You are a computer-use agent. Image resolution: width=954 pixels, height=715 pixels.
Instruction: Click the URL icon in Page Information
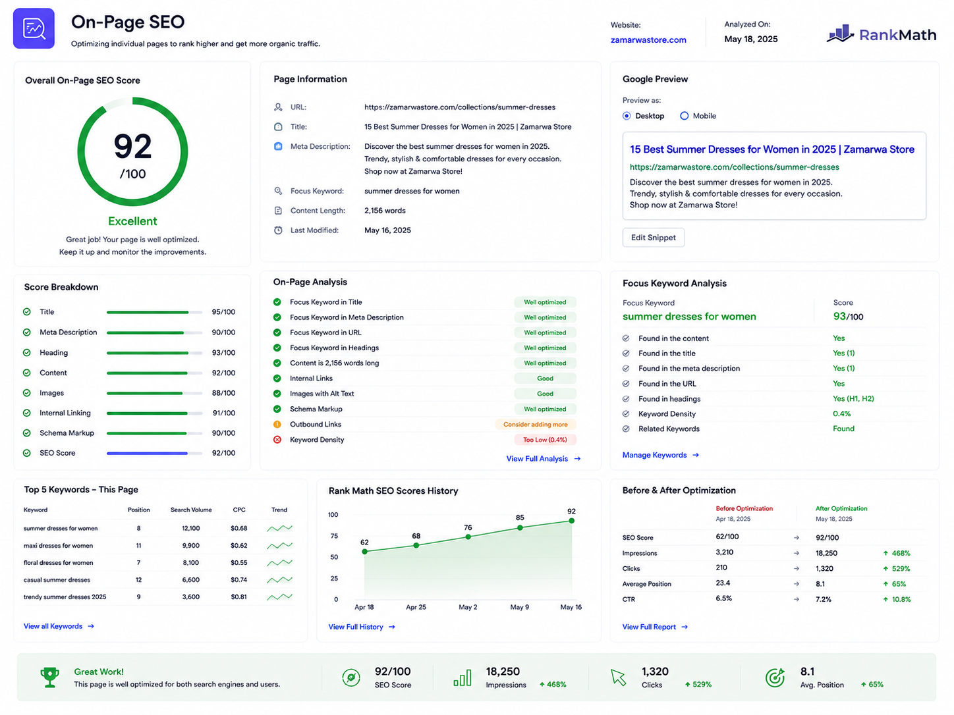(278, 107)
